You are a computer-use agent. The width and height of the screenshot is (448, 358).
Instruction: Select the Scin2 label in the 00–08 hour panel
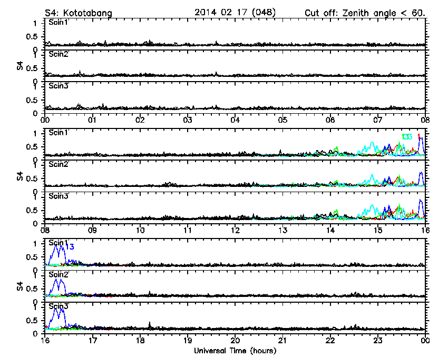click(59, 54)
